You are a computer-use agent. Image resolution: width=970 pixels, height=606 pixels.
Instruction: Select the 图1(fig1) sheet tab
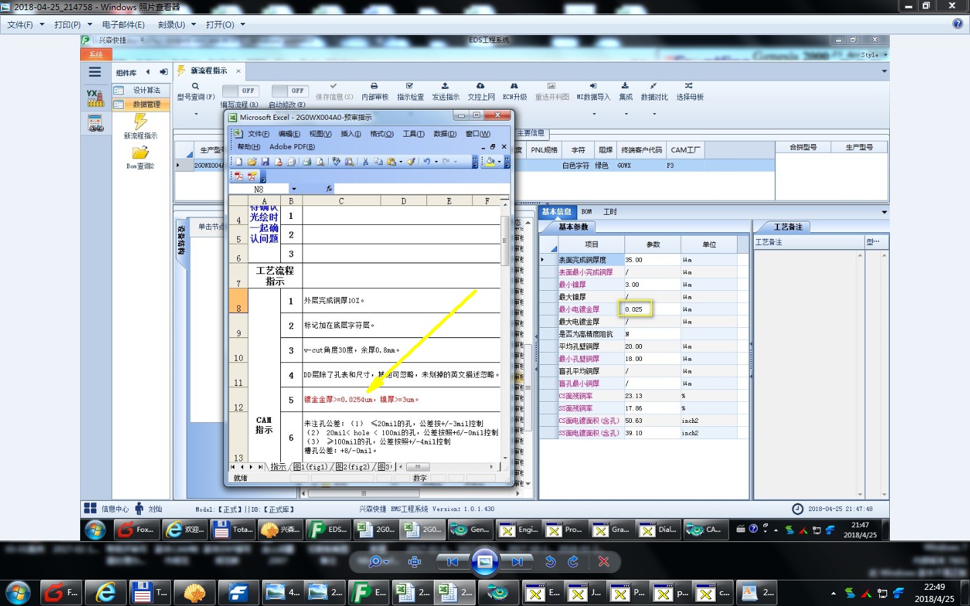click(x=310, y=467)
